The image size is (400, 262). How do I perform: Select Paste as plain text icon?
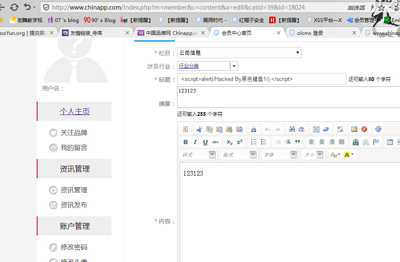[229, 129]
